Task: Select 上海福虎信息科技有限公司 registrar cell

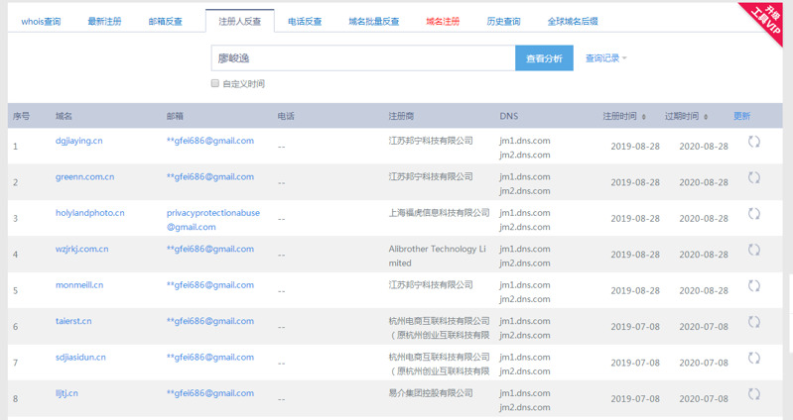Action: pos(439,213)
